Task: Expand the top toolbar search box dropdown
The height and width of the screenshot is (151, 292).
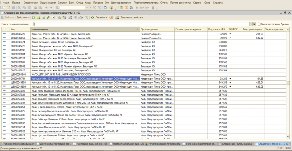Action: tap(87, 8)
